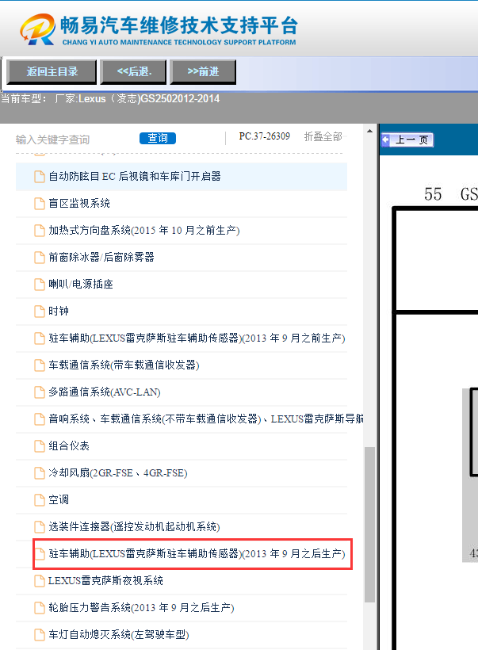Screen dimensions: 478x650
Task: Click document icon beside 自动防眩目 EC 后视镜
Action: pos(40,177)
